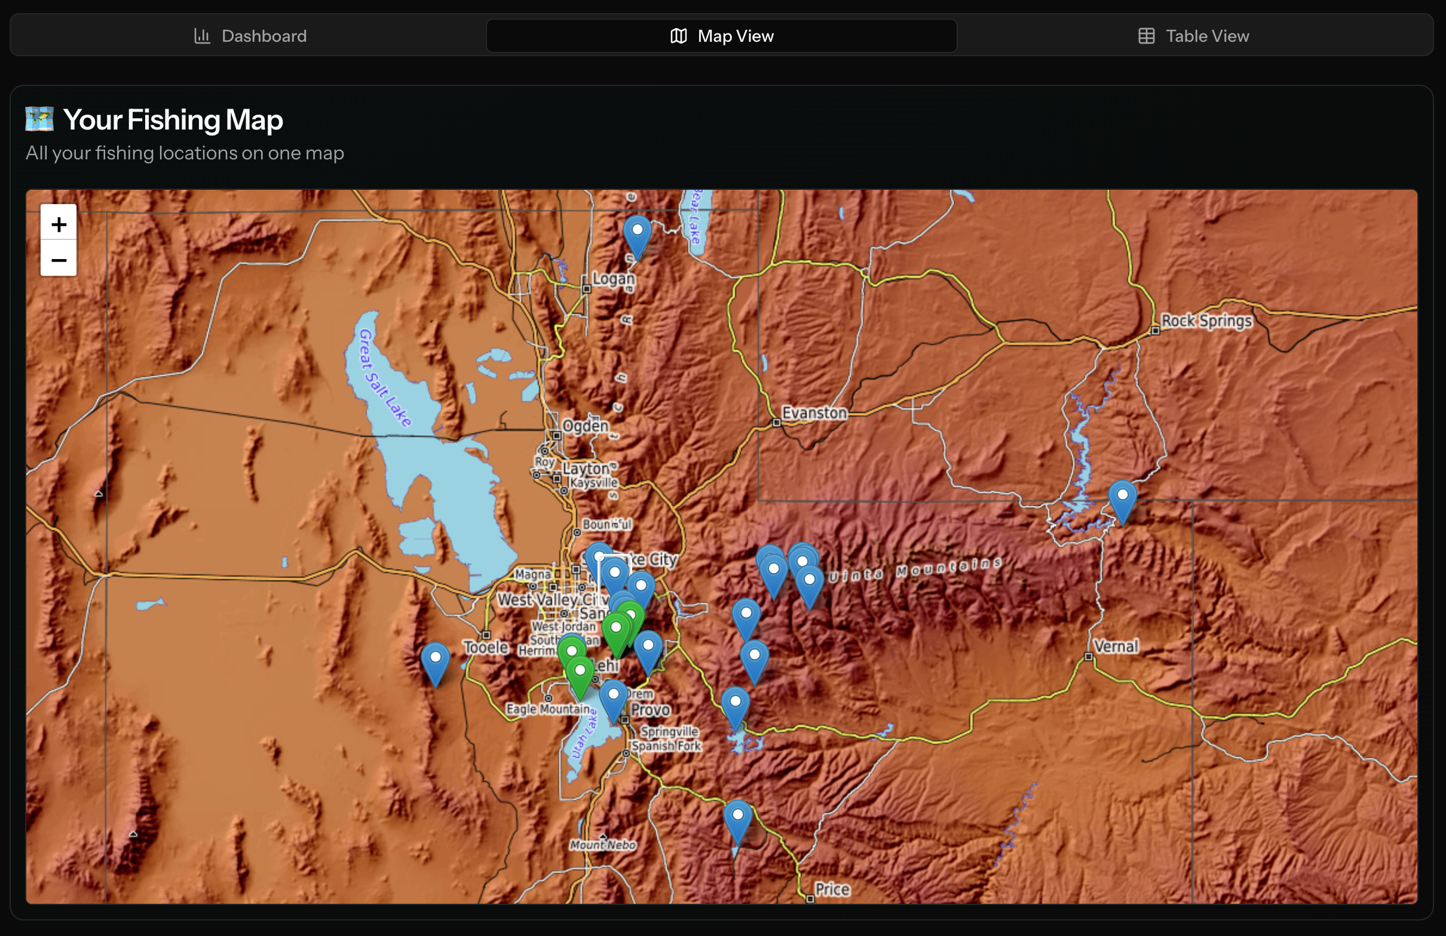Click the Table View grid icon
The height and width of the screenshot is (936, 1446).
(x=1147, y=36)
